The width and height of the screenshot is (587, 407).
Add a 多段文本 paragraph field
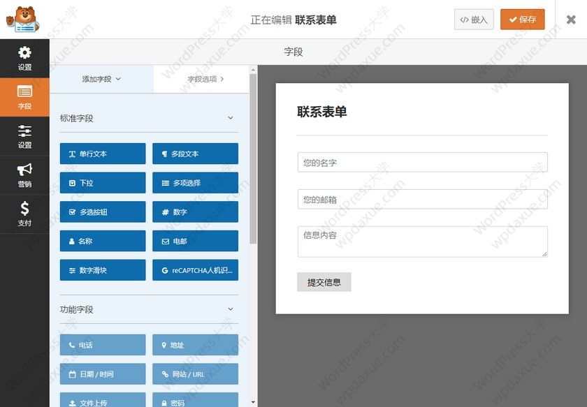point(195,154)
